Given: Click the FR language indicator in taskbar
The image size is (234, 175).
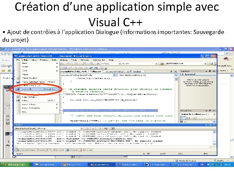Looking at the screenshot, I should click(x=202, y=165).
